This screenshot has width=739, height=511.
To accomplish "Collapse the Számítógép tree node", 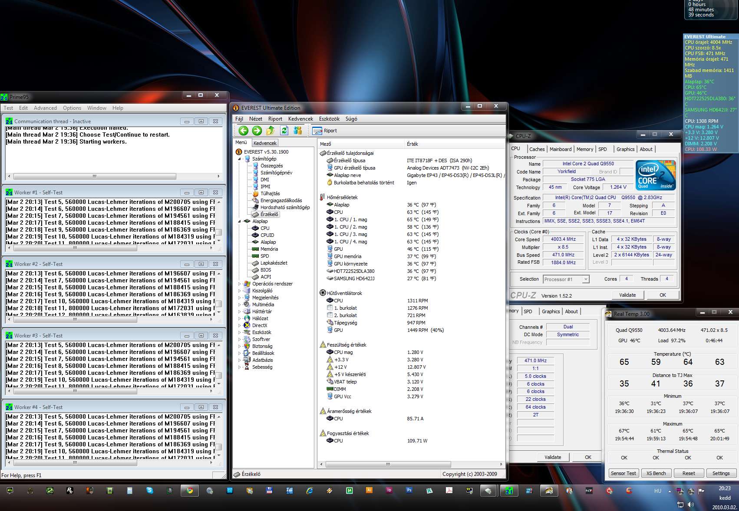I will coord(239,159).
